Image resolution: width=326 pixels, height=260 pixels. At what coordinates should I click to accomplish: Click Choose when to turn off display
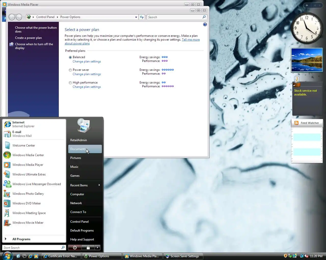coord(34,46)
